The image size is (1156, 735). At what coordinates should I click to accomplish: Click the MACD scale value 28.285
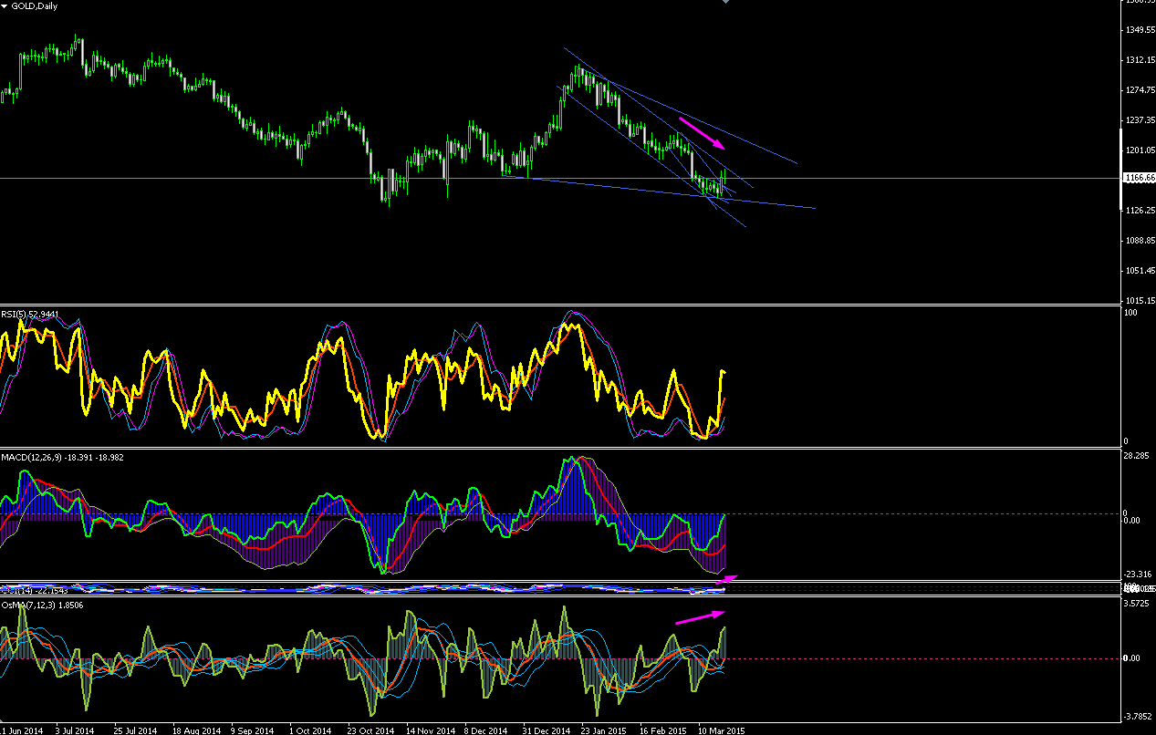coord(1138,456)
